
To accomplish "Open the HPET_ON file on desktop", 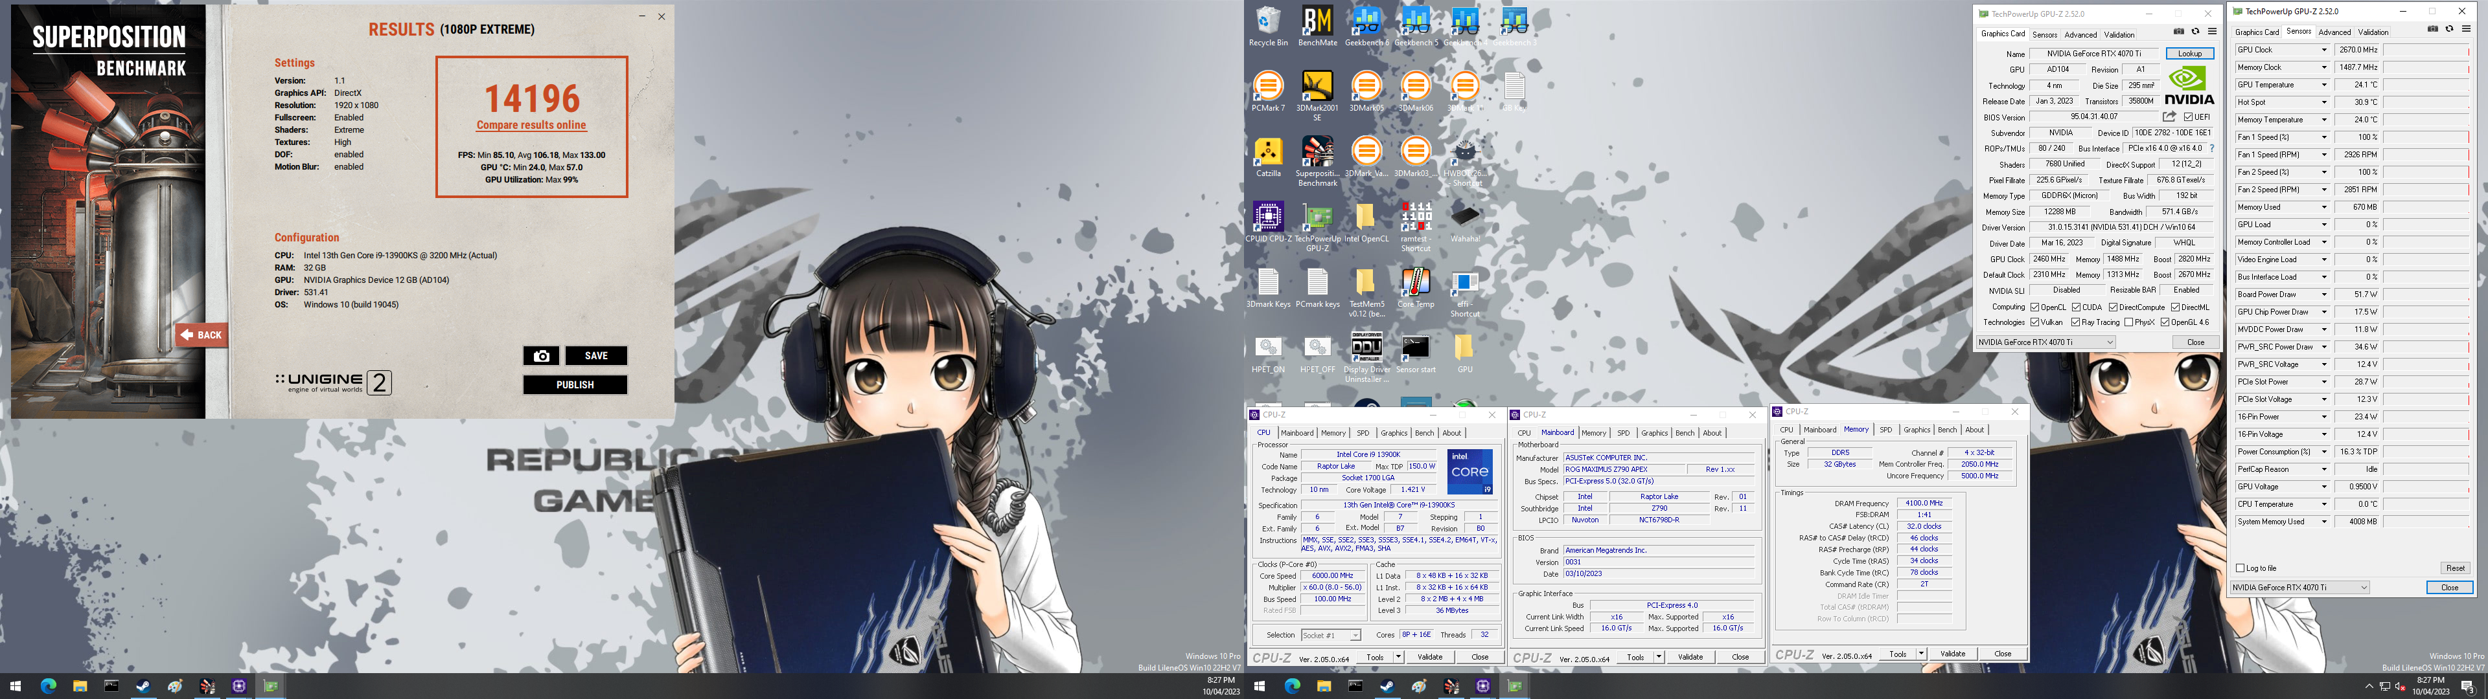I will pos(1268,353).
